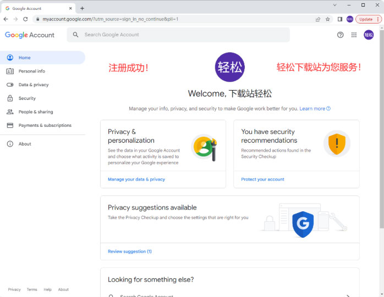Image resolution: width=384 pixels, height=297 pixels.
Task: Click the Terms footer link
Action: point(32,290)
